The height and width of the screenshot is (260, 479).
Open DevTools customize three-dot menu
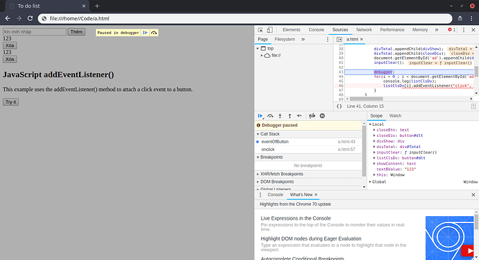point(464,30)
